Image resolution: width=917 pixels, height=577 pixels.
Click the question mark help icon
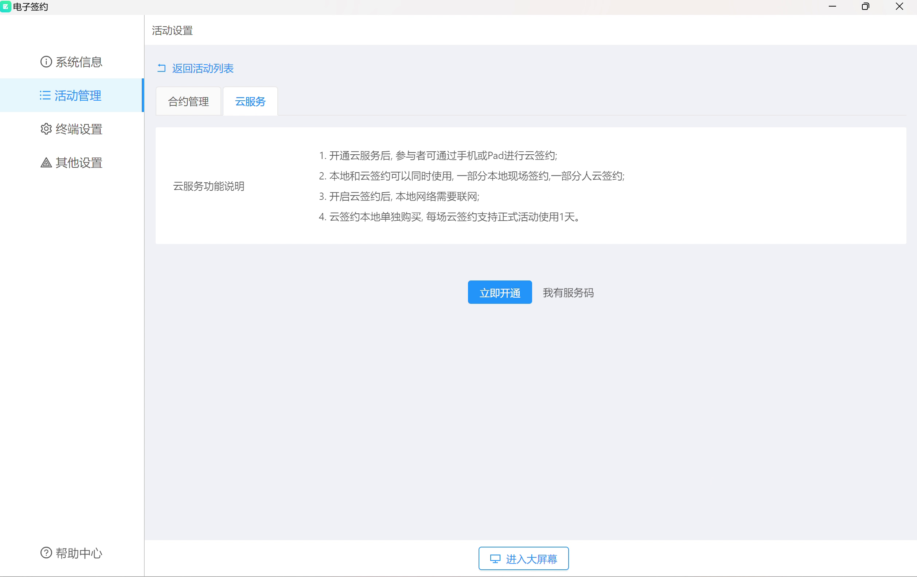tap(46, 553)
